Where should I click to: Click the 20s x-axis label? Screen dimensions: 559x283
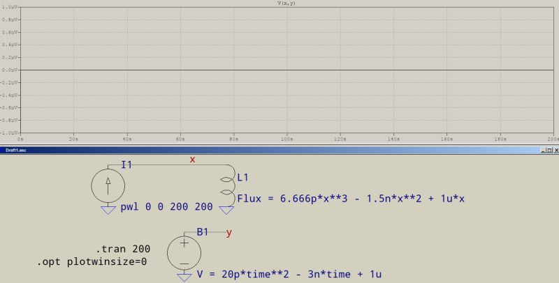pyautogui.click(x=73, y=139)
